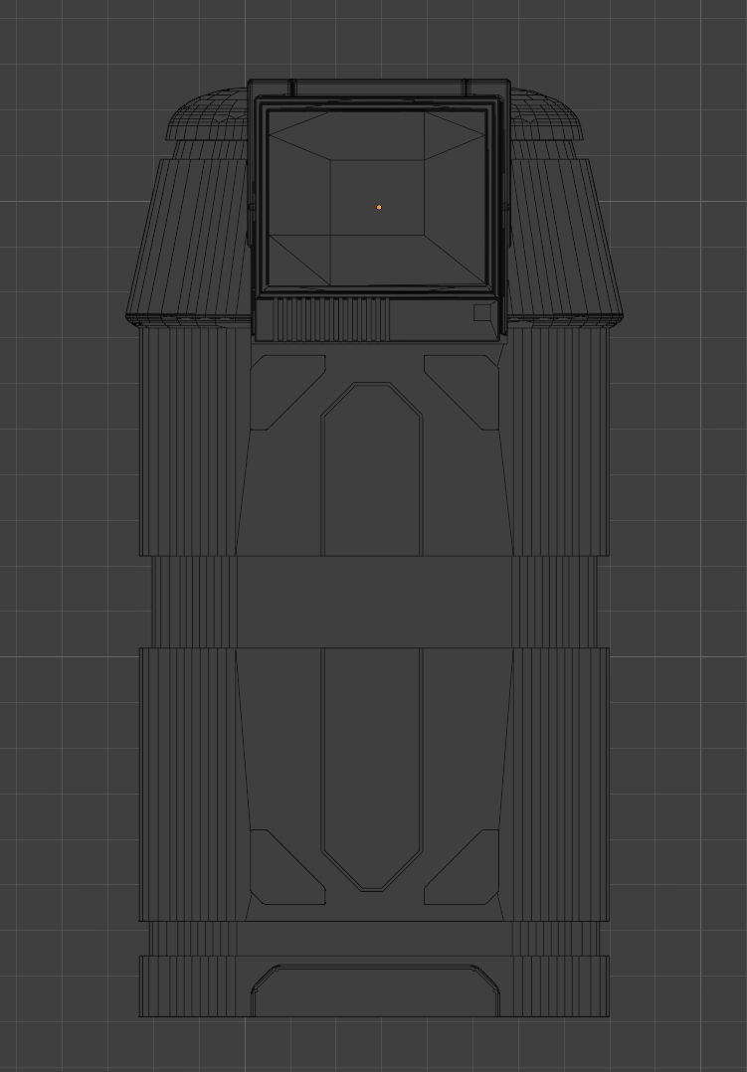Screen dimensions: 747x1072
Task: Select the small square latch below the hatch window
Action: click(481, 312)
